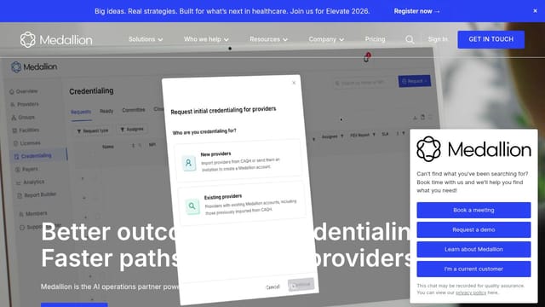
Task: Open Groups in the app sidebar
Action: [x=24, y=118]
